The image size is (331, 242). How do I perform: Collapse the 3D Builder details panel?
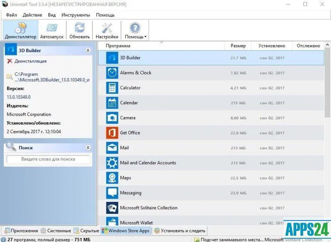[x=88, y=50]
